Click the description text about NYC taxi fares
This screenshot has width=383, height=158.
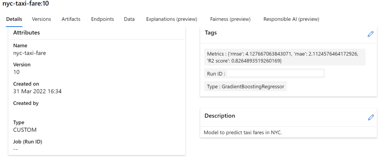[243, 133]
